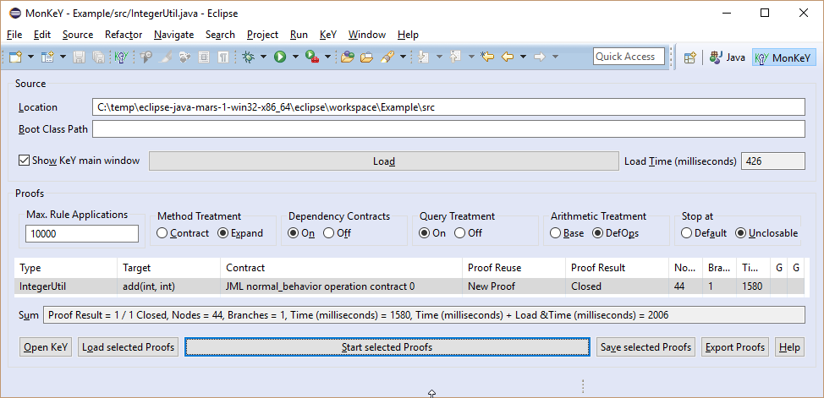
Task: Open the Back history dropdown arrow
Action: click(523, 57)
